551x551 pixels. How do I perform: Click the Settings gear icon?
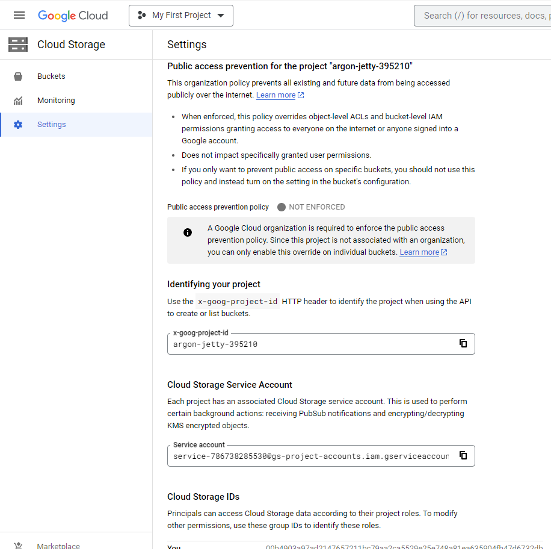(18, 125)
